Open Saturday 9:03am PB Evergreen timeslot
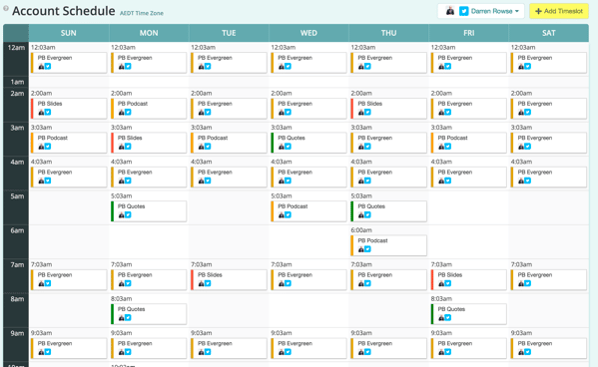598x367 pixels. click(x=549, y=348)
